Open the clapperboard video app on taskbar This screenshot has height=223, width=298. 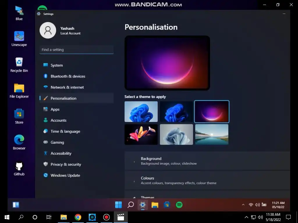(x=121, y=217)
